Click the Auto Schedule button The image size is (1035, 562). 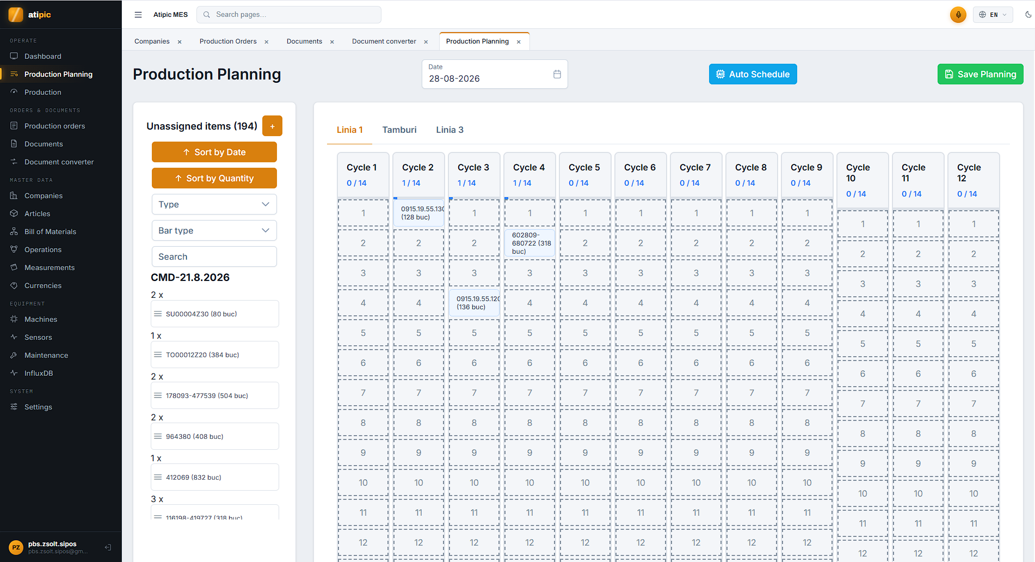[x=753, y=74]
